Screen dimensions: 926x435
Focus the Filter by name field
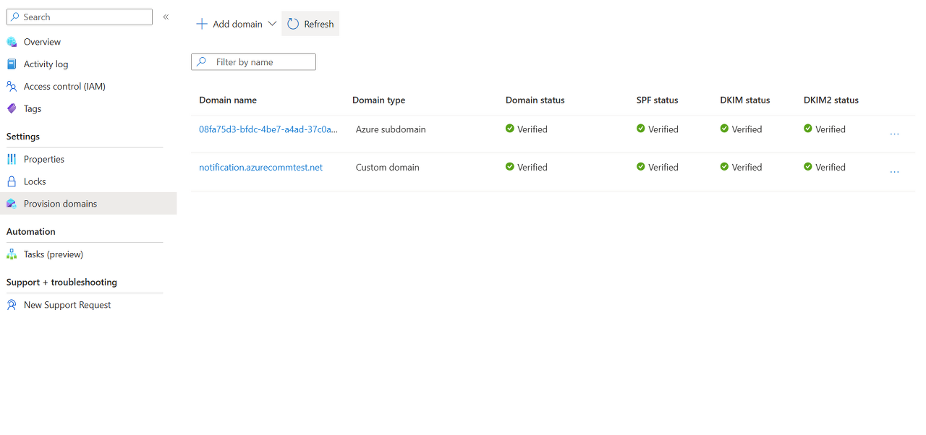(253, 62)
